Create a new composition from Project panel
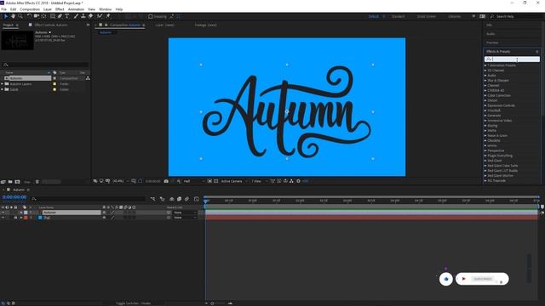This screenshot has width=545, height=306. (17, 181)
